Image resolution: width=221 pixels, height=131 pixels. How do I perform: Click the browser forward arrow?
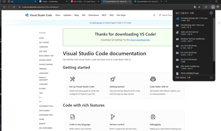9,7
